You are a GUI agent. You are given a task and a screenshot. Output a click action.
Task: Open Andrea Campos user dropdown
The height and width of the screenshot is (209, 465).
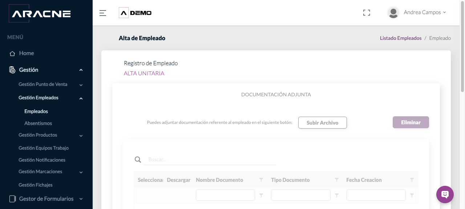(425, 12)
